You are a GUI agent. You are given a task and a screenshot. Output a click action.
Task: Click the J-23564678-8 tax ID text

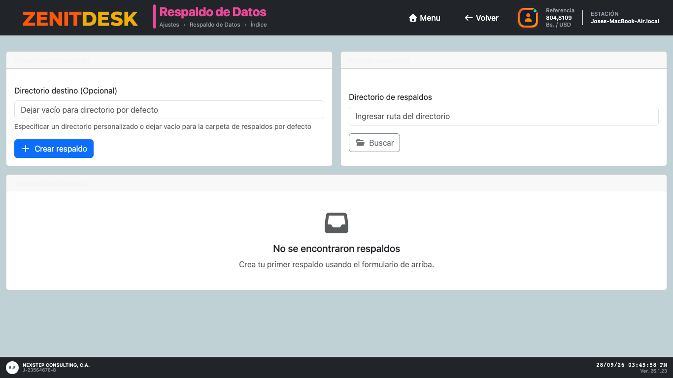coord(39,370)
